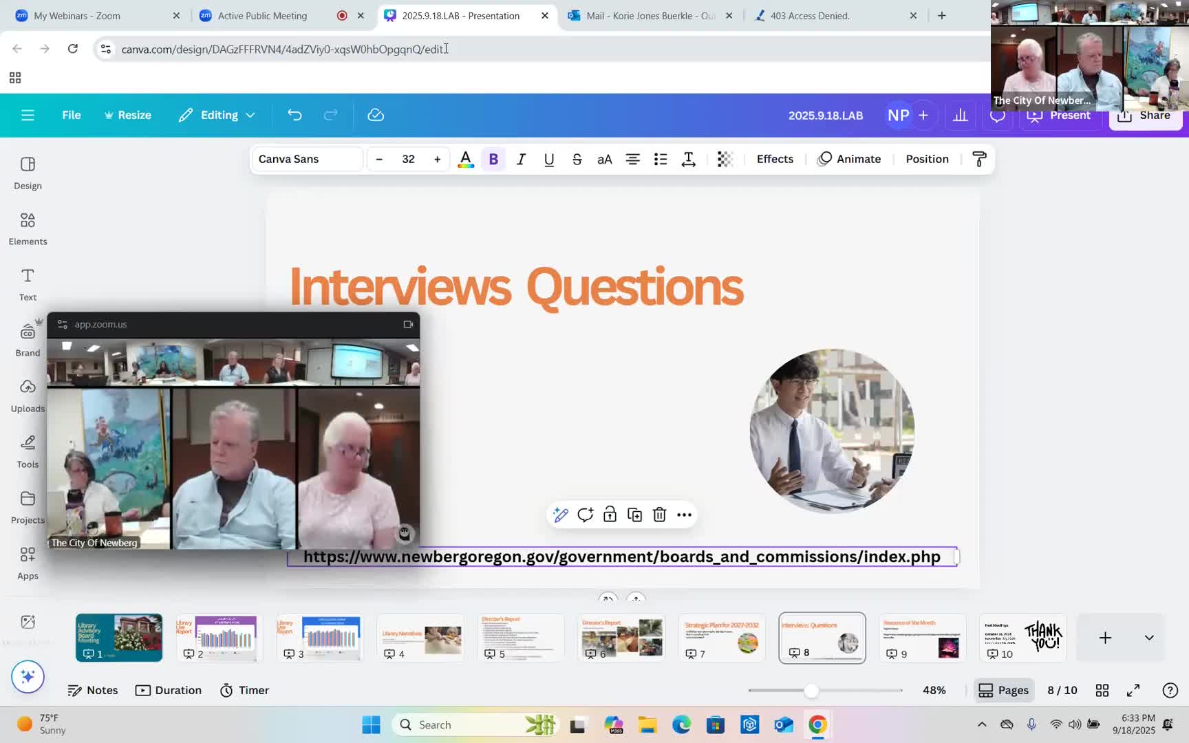This screenshot has width=1189, height=743.
Task: Toggle italic formatting
Action: 521,159
